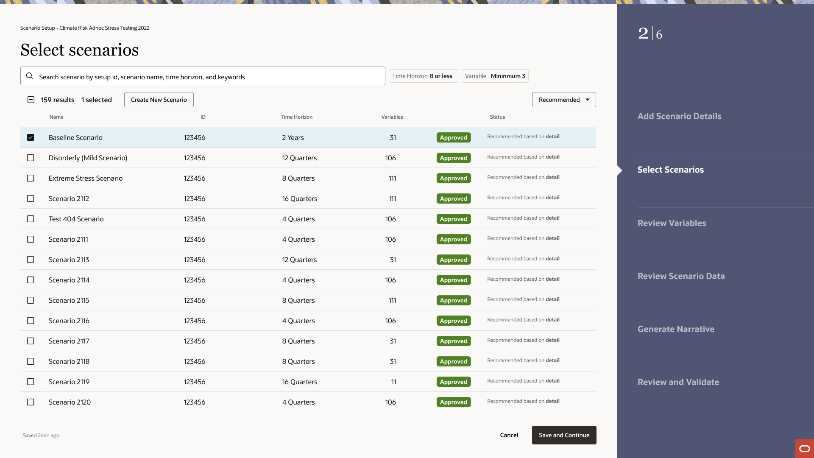The height and width of the screenshot is (458, 814).
Task: Select the Scenario 2112 checkbox
Action: point(31,198)
